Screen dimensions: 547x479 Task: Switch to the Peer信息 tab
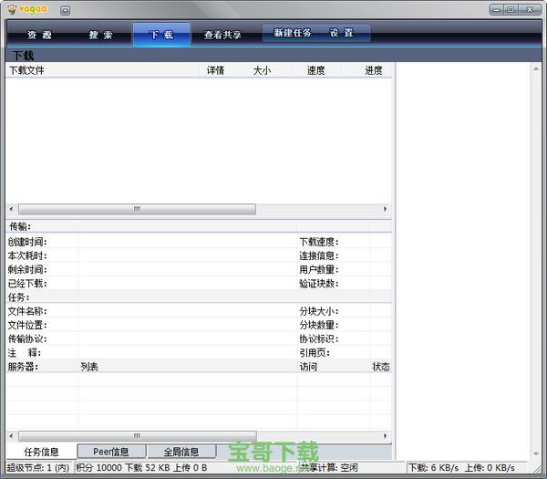110,452
